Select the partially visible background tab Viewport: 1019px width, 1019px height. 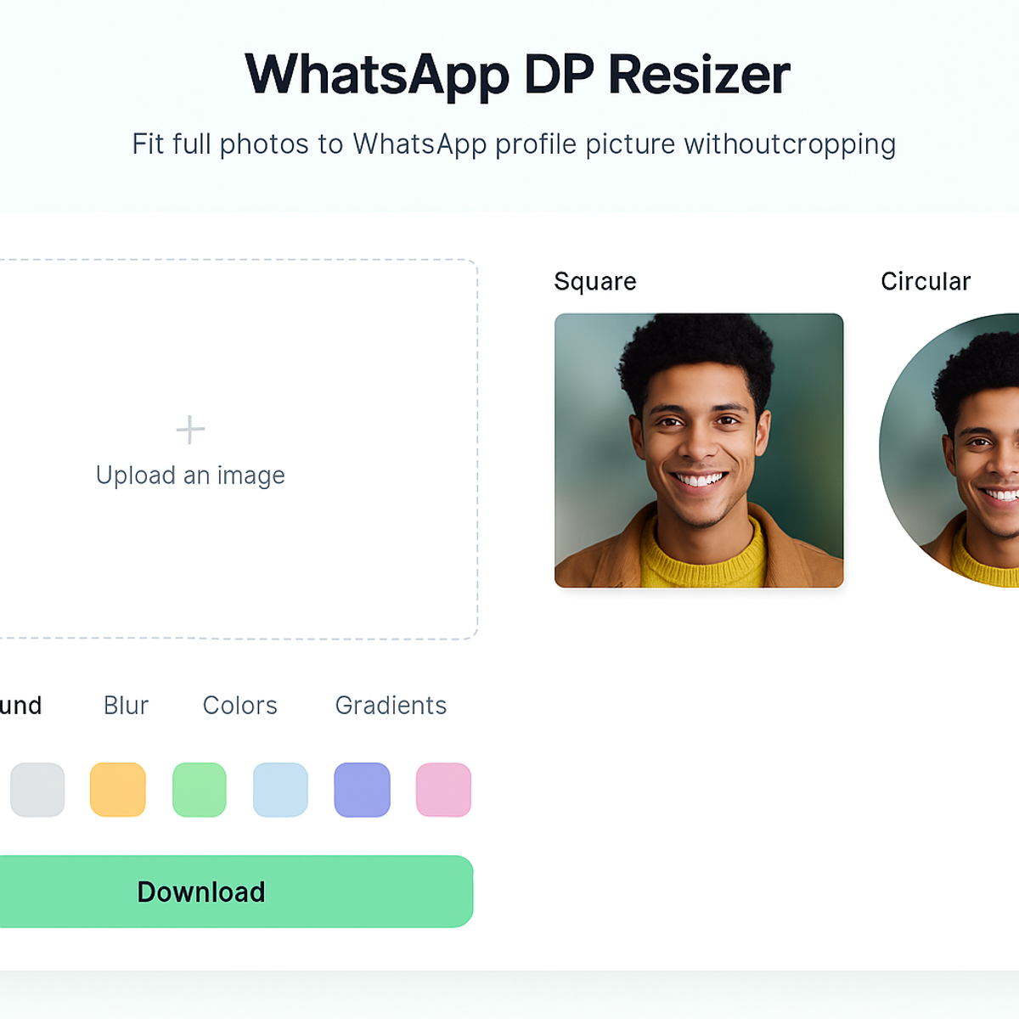click(x=20, y=706)
